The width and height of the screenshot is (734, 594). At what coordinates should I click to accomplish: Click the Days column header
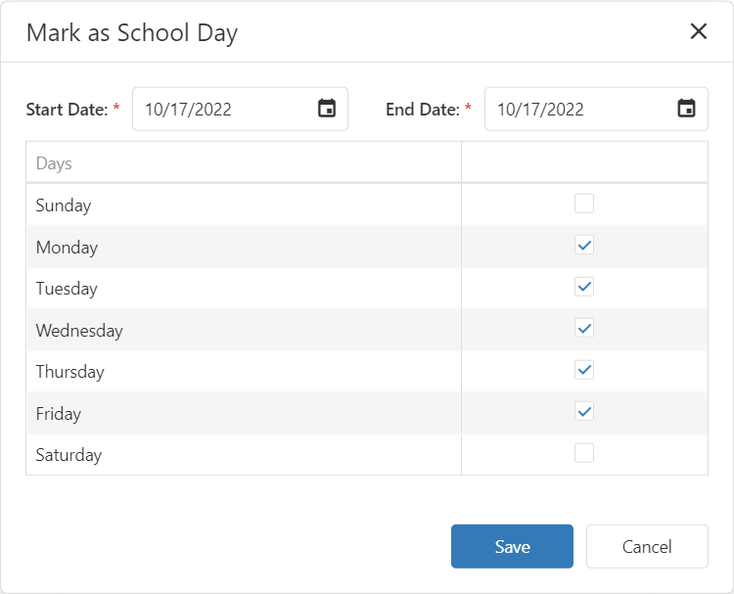[x=54, y=163]
